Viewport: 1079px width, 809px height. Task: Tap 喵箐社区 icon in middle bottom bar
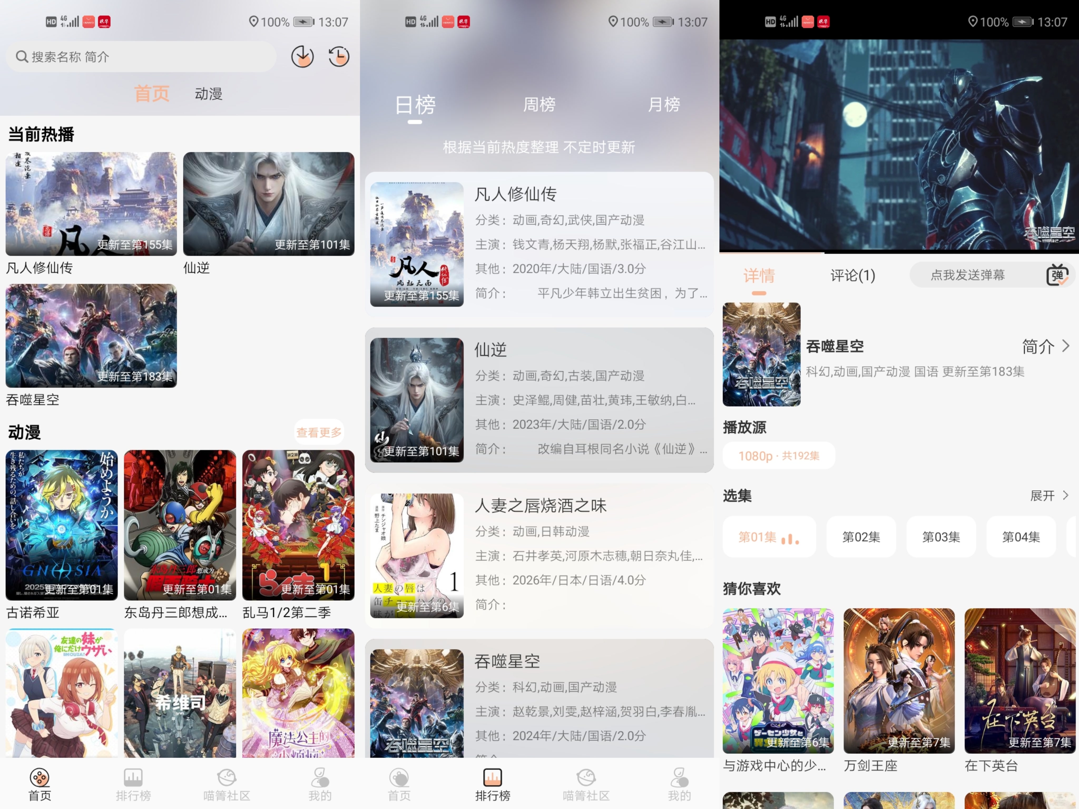(x=586, y=777)
